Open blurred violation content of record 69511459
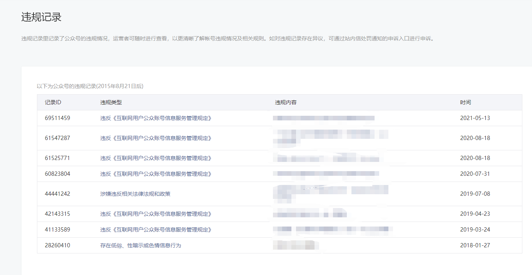 [324, 118]
